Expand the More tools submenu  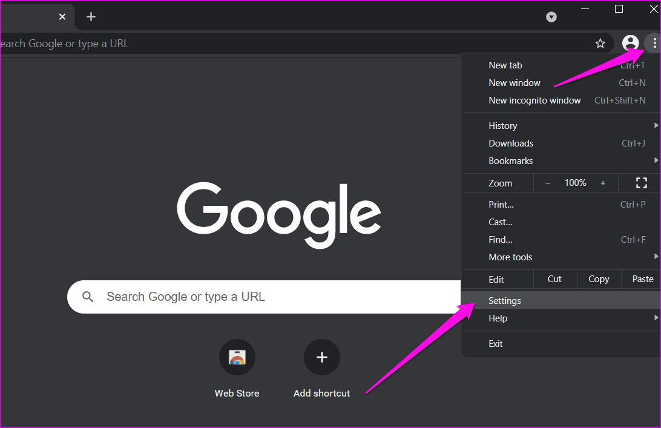(x=561, y=257)
